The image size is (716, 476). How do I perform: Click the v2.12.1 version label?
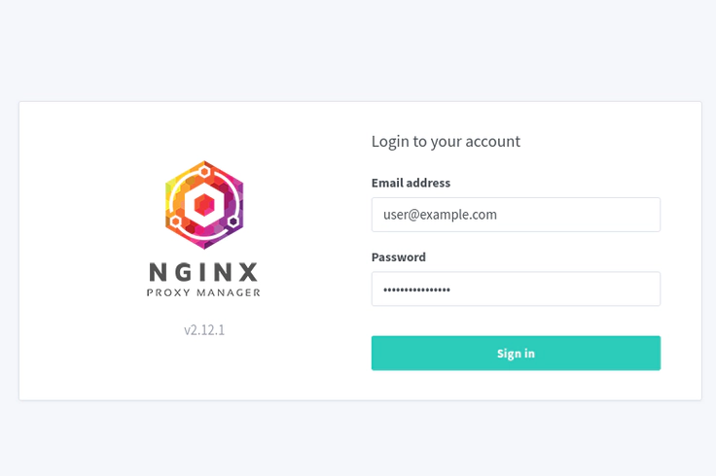tap(204, 329)
